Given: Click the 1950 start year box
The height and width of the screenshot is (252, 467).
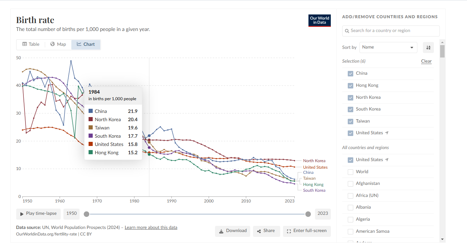Looking at the screenshot, I should pos(71,214).
